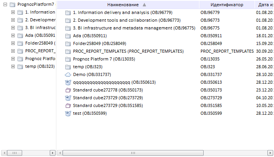Click the Demo cloud object icon
The height and width of the screenshot is (157, 274).
[x=68, y=74]
